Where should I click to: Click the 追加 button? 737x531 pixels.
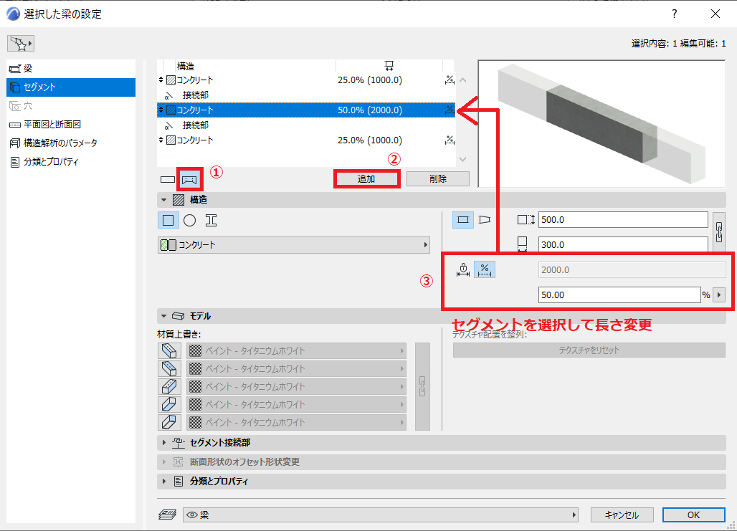[366, 179]
